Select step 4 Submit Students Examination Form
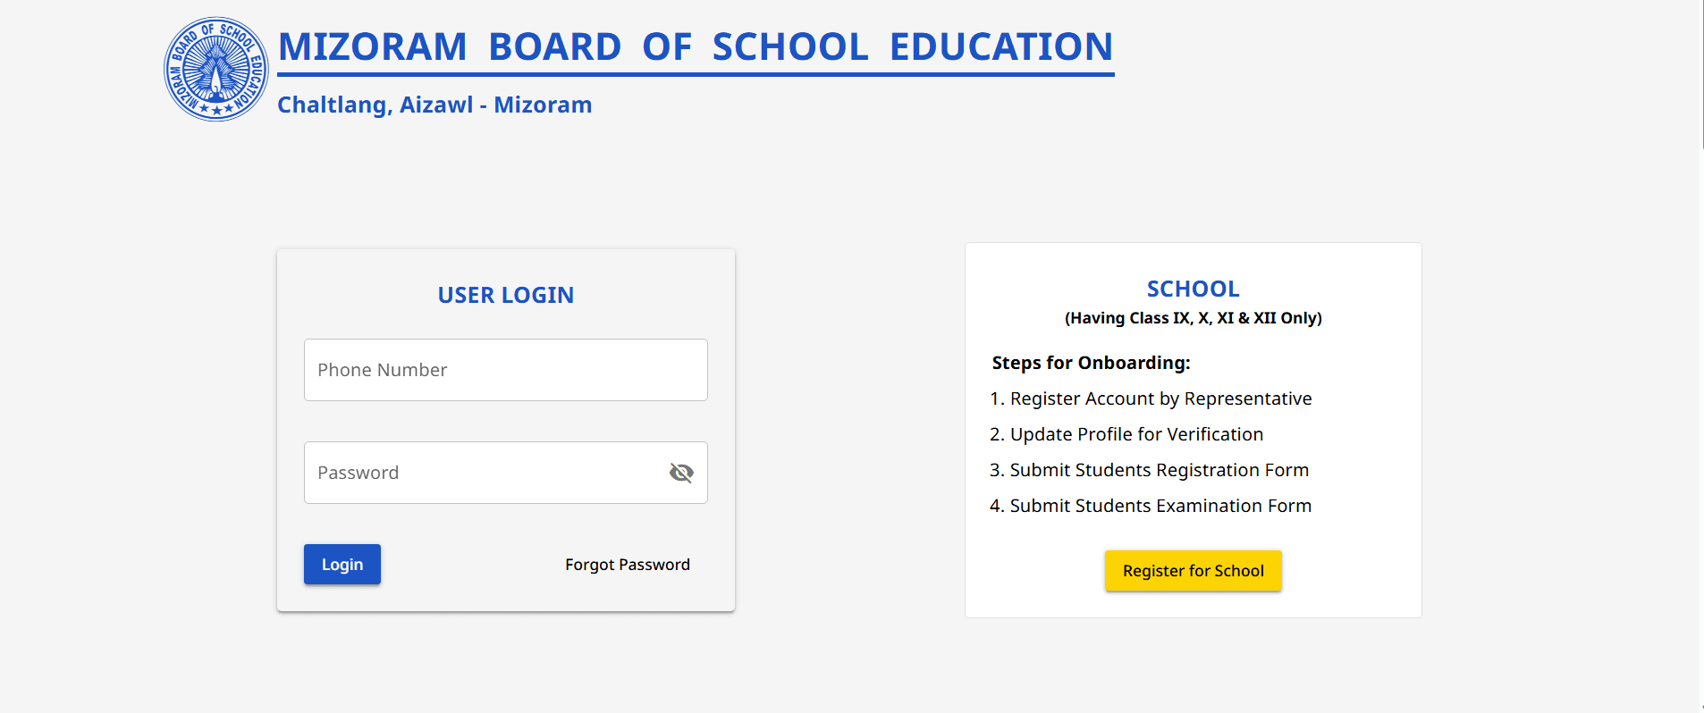This screenshot has height=713, width=1704. click(1151, 506)
